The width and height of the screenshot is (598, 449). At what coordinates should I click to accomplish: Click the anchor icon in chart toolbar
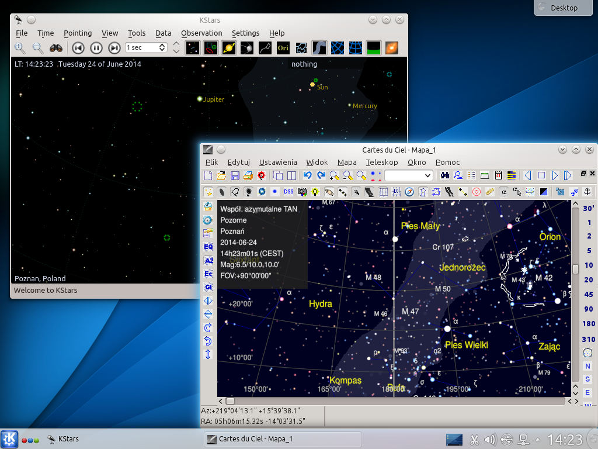[587, 192]
